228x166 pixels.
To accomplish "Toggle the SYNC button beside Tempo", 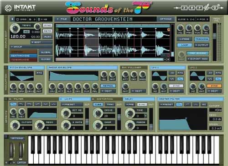I will (47, 25).
